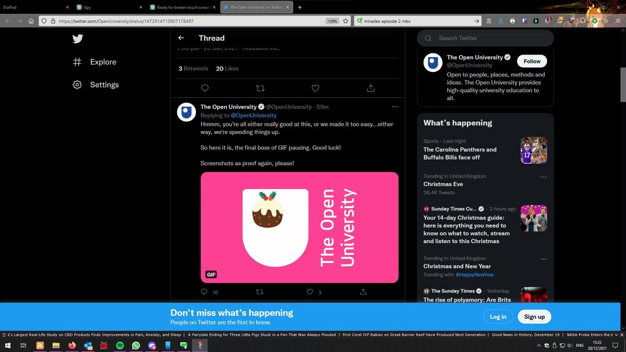View the 20 Likes list

[227, 69]
